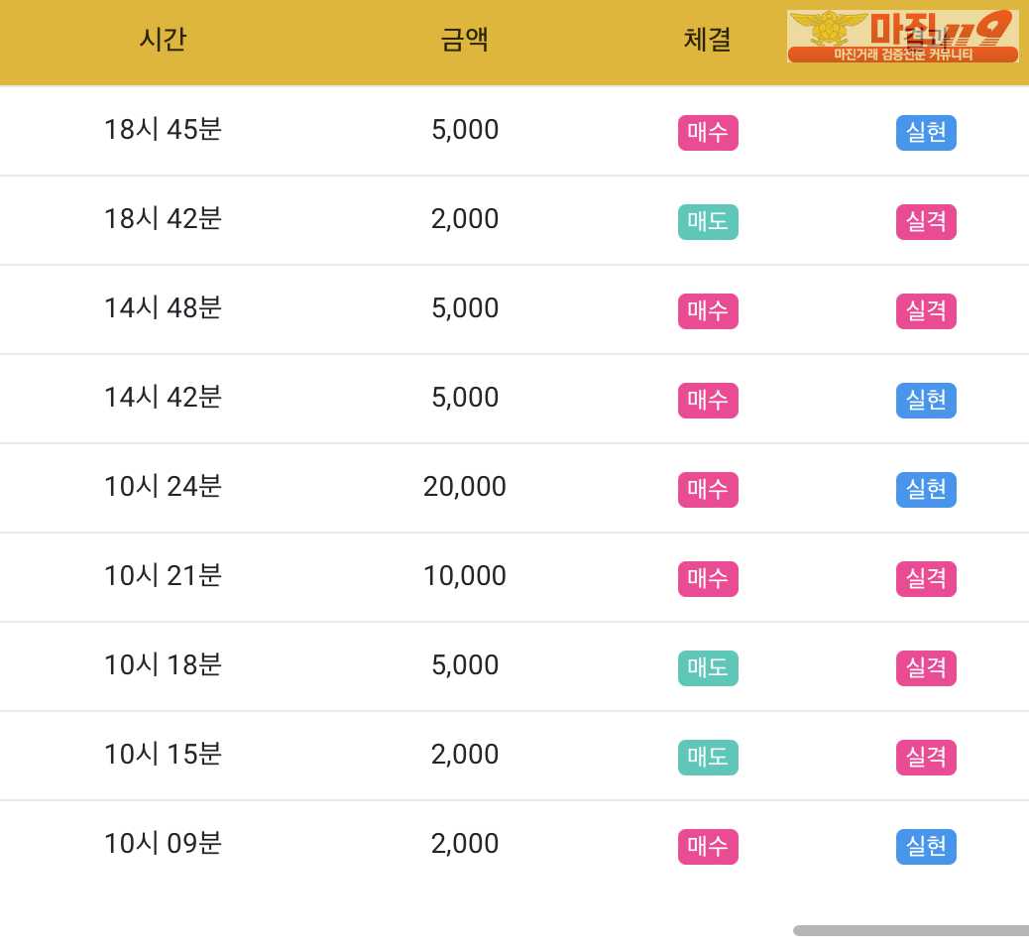This screenshot has height=951, width=1029.
Task: Click the 시간 column header
Action: coord(163,40)
